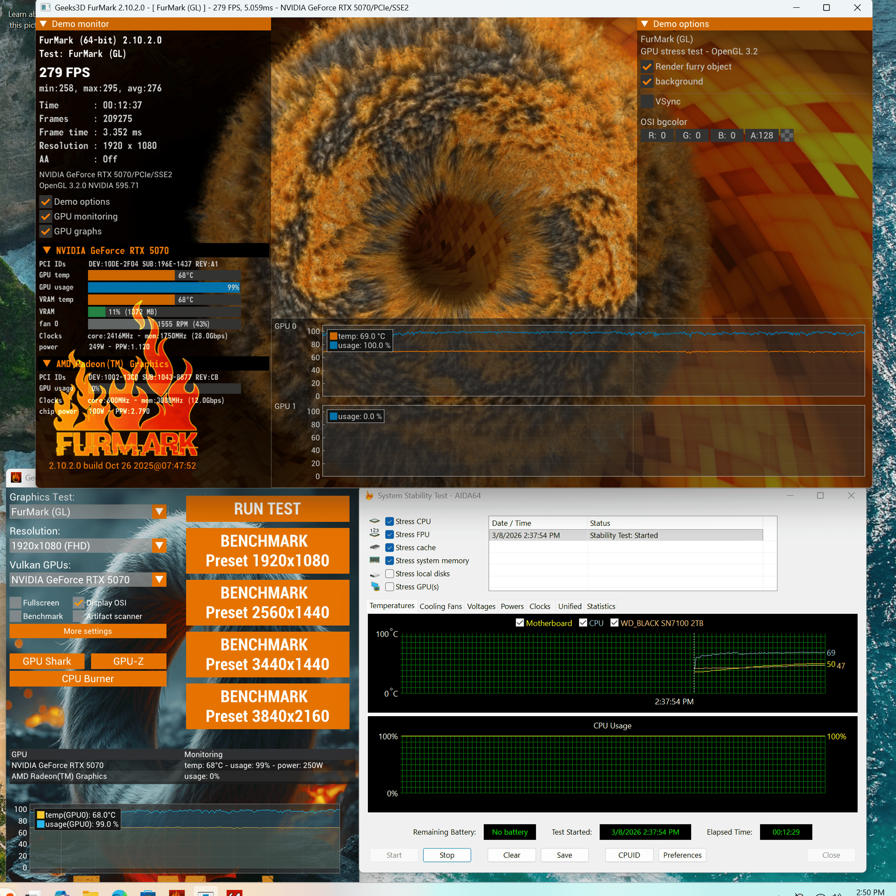Enable the Fullscreen checkbox in FurMark launcher

click(15, 602)
